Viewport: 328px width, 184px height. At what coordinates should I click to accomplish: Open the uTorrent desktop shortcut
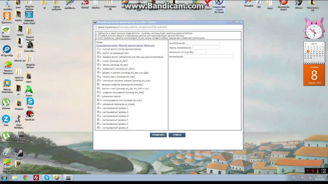pos(6,103)
